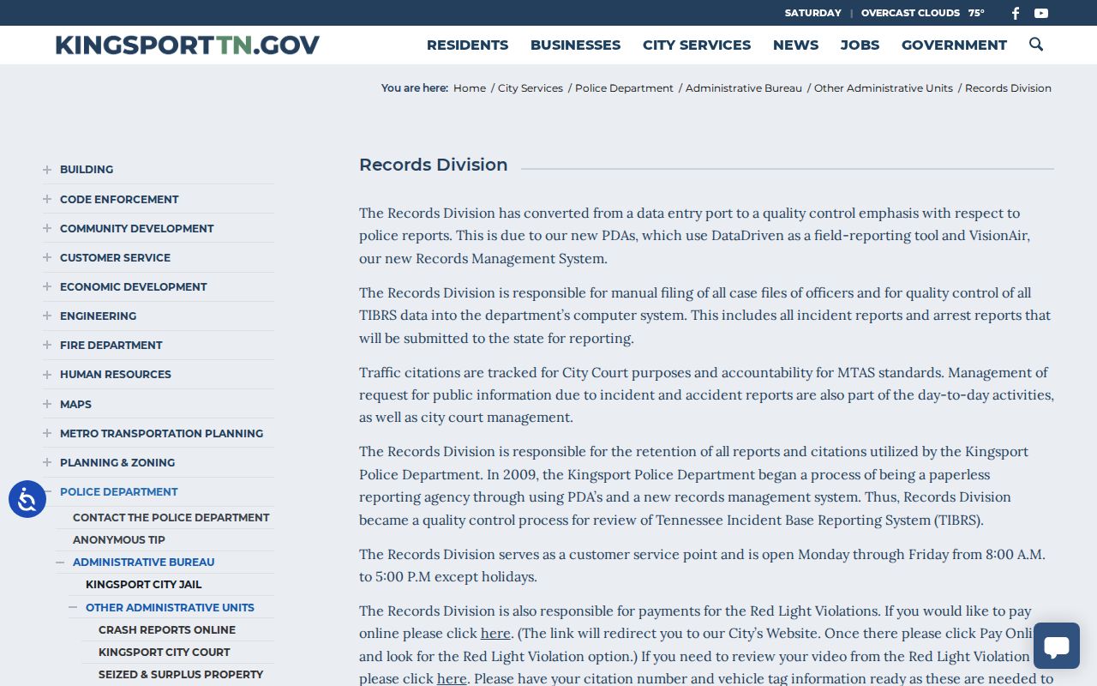Open the News menu

pos(795,45)
